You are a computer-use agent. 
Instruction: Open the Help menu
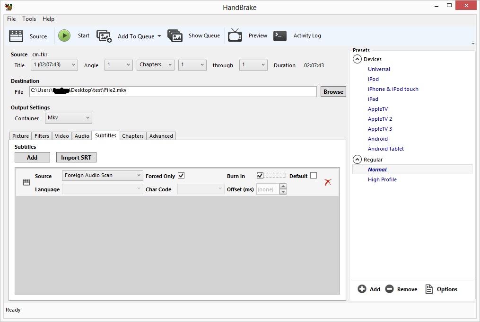click(x=48, y=19)
